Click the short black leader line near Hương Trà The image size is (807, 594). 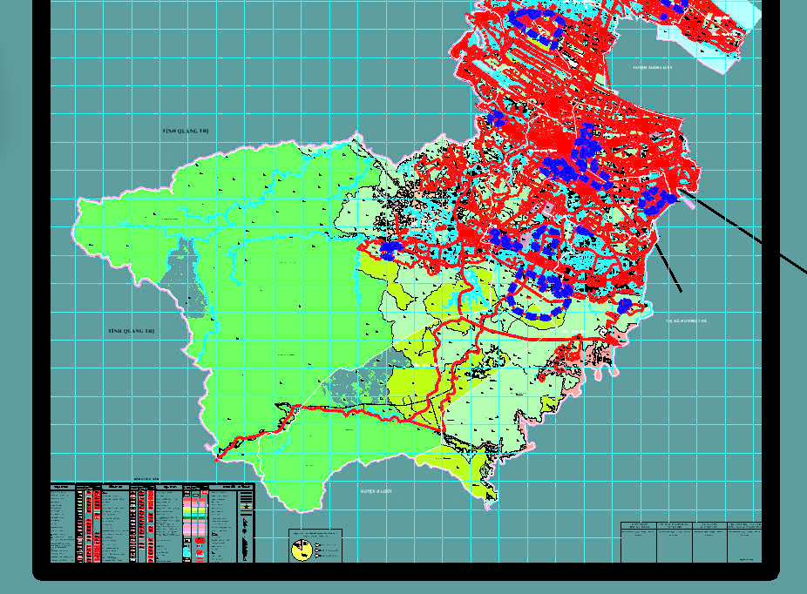coord(668,268)
